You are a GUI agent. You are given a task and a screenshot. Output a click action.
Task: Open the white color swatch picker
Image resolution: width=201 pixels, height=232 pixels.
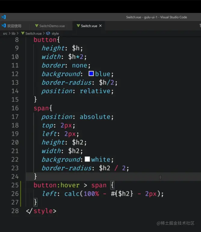87,159
